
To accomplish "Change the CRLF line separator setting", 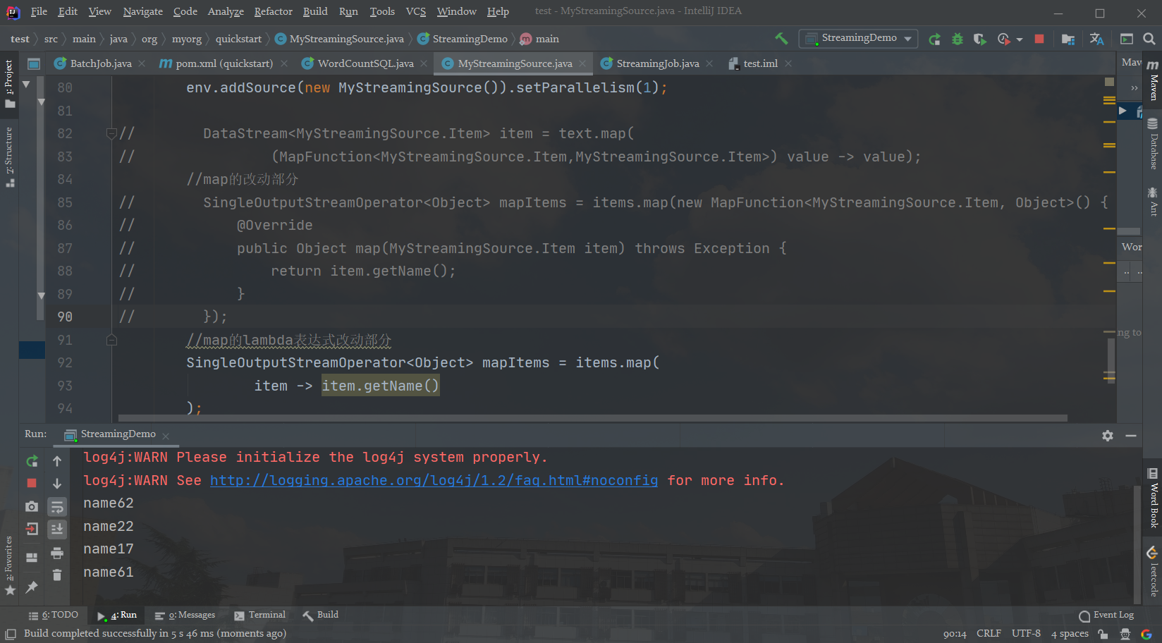I will click(x=989, y=634).
